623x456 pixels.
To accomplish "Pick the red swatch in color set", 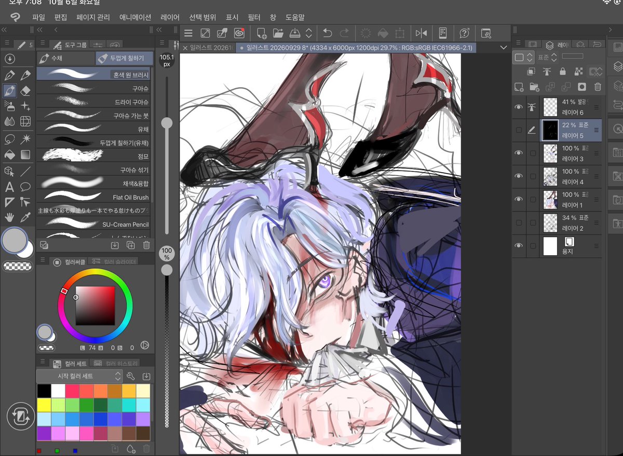I will 72,391.
